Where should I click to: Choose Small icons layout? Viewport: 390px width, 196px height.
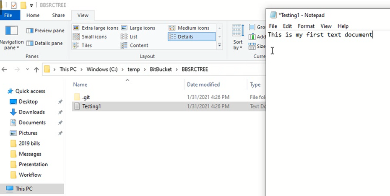pos(90,37)
